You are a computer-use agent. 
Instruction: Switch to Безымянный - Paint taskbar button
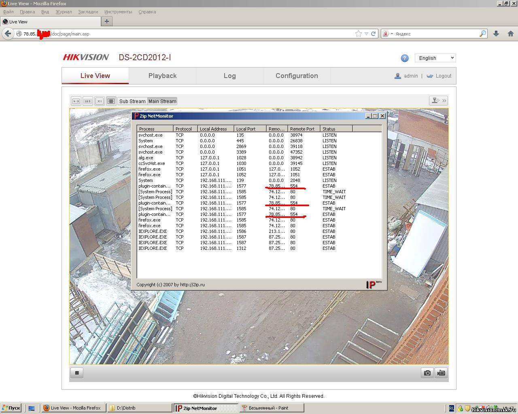coord(272,408)
